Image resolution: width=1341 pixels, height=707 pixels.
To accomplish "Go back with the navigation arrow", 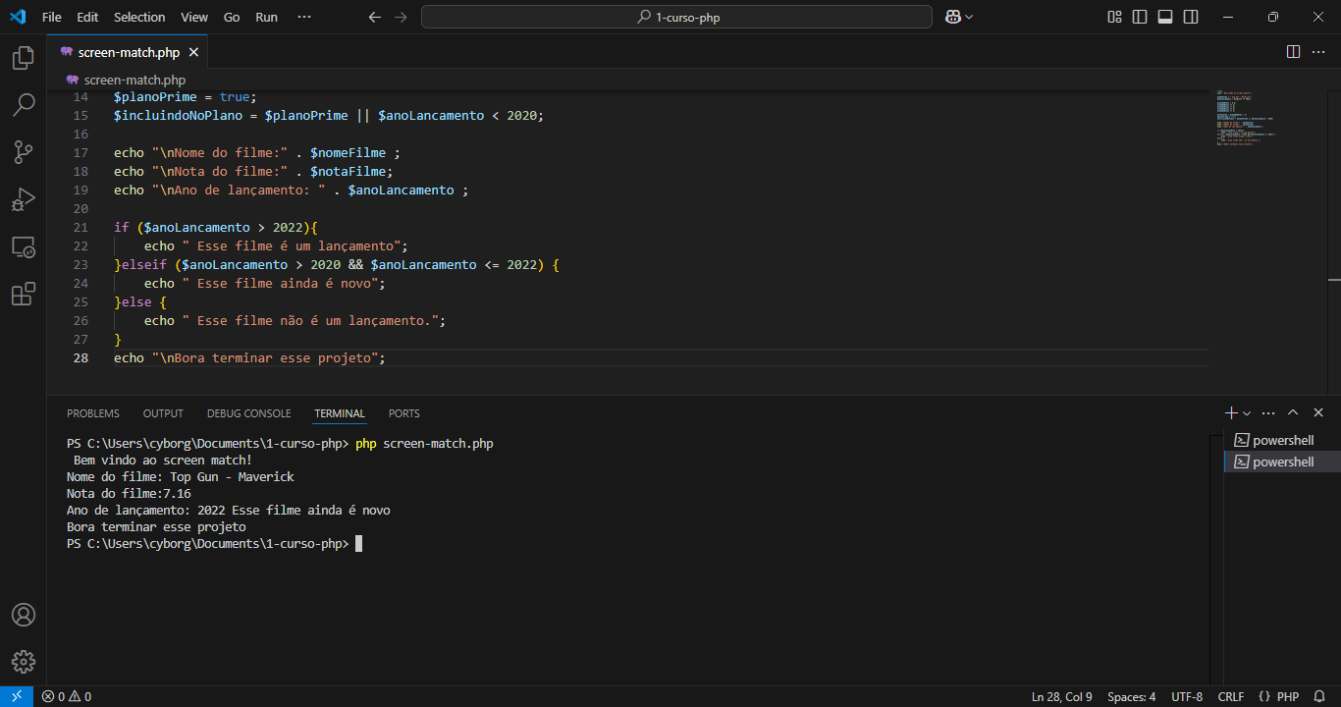I will click(374, 17).
